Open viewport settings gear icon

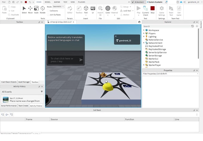pos(139,22)
